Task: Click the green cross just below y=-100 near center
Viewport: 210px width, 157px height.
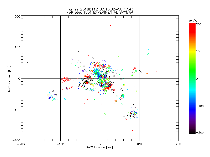Action: pyautogui.click(x=105, y=114)
